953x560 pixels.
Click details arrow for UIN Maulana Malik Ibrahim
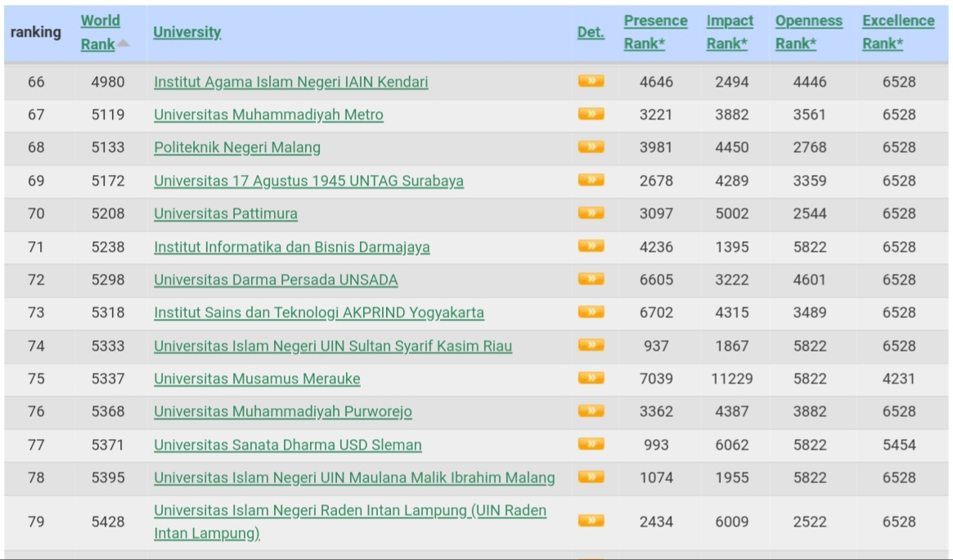point(591,477)
